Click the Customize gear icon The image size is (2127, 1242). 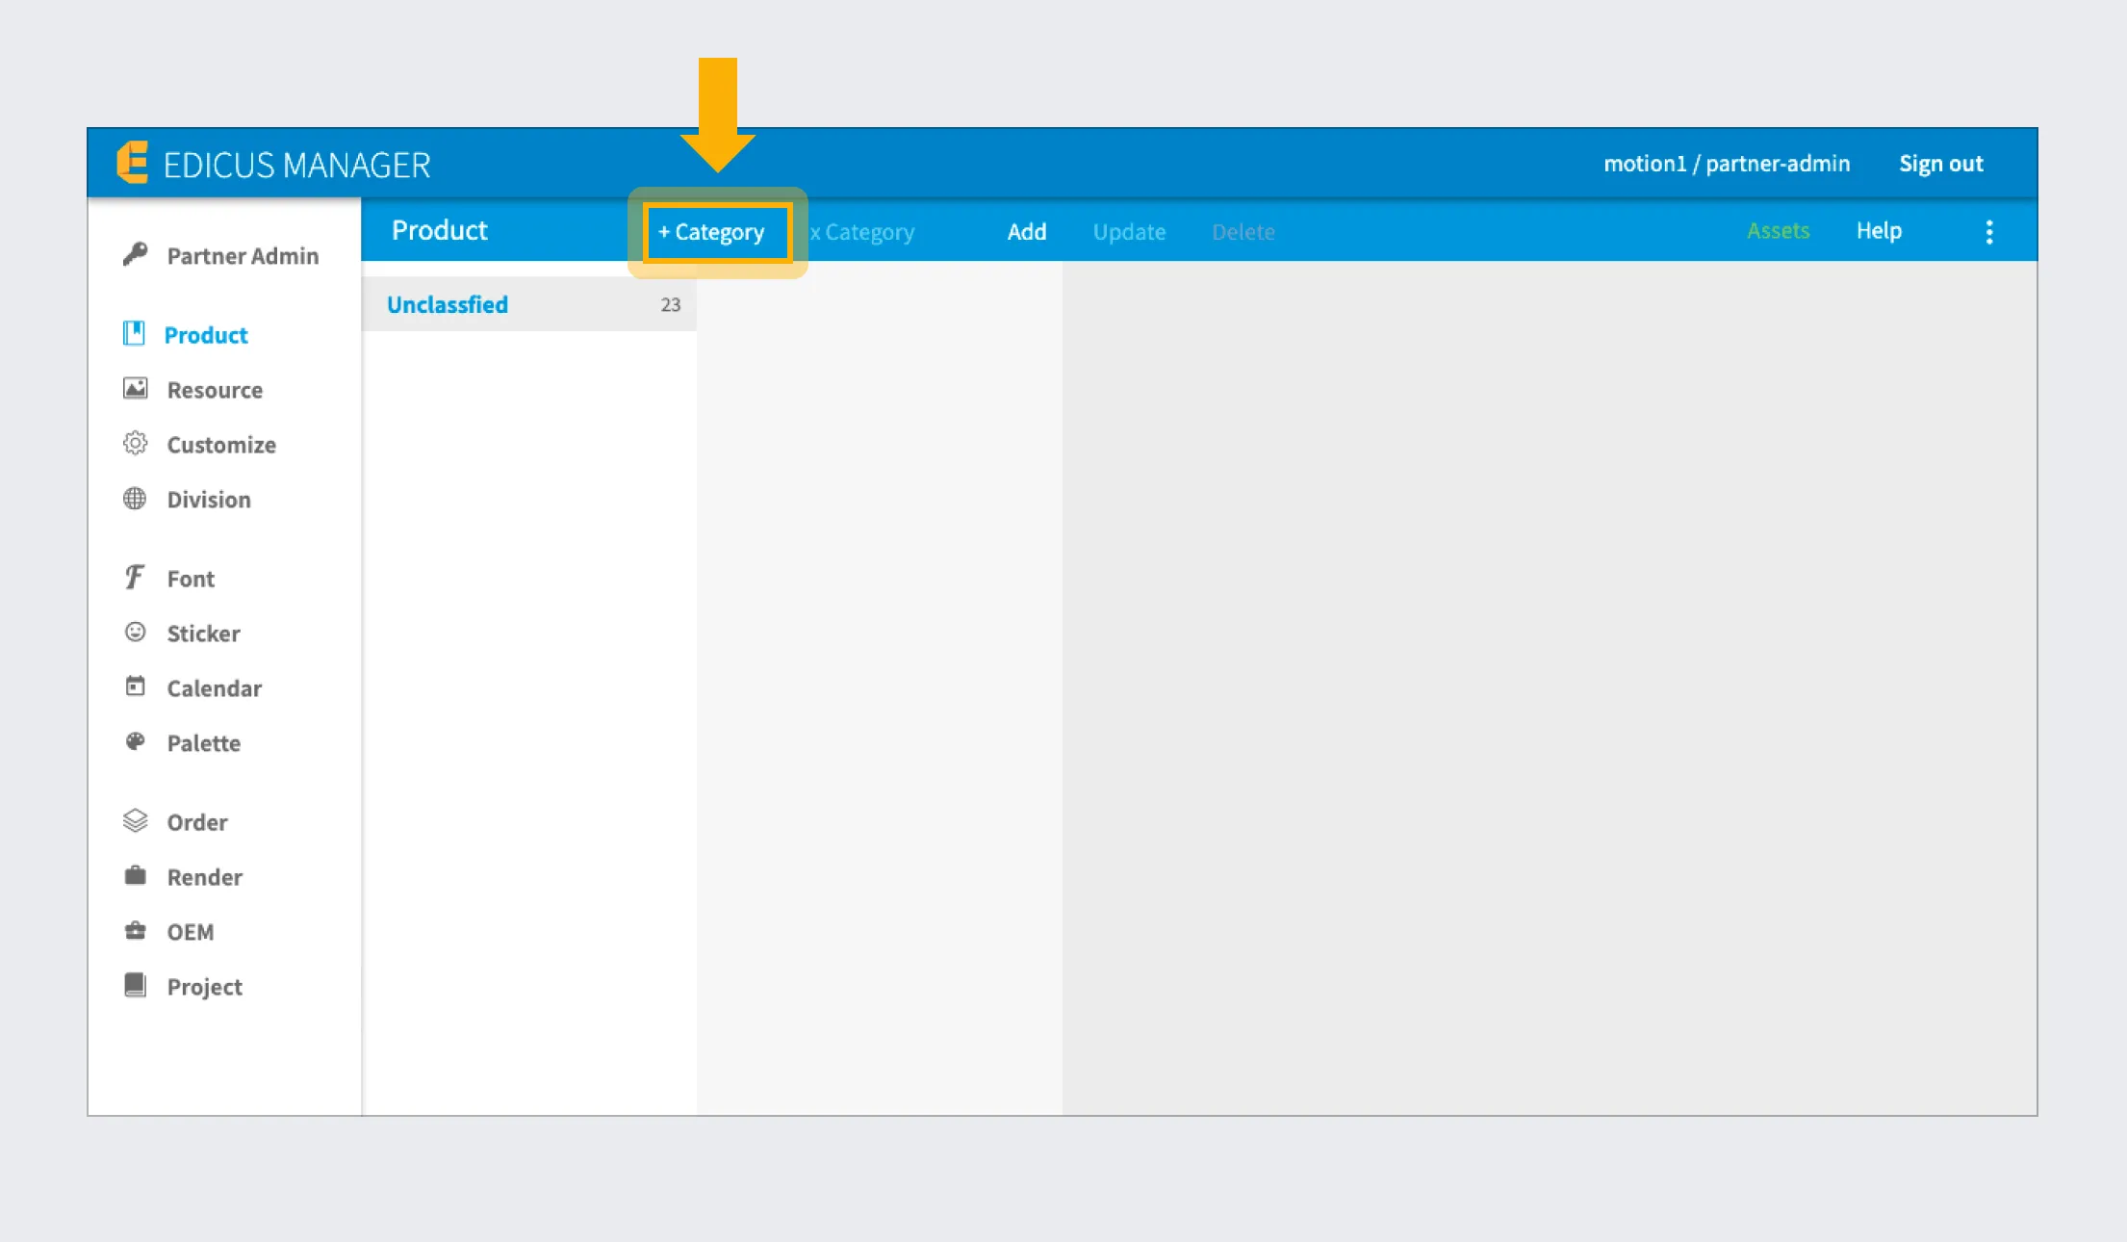(x=135, y=443)
